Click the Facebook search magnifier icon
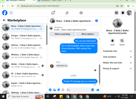 point(11,13)
